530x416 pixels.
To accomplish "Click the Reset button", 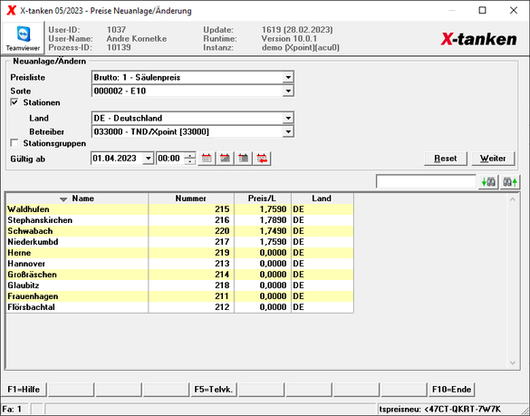I will click(446, 159).
